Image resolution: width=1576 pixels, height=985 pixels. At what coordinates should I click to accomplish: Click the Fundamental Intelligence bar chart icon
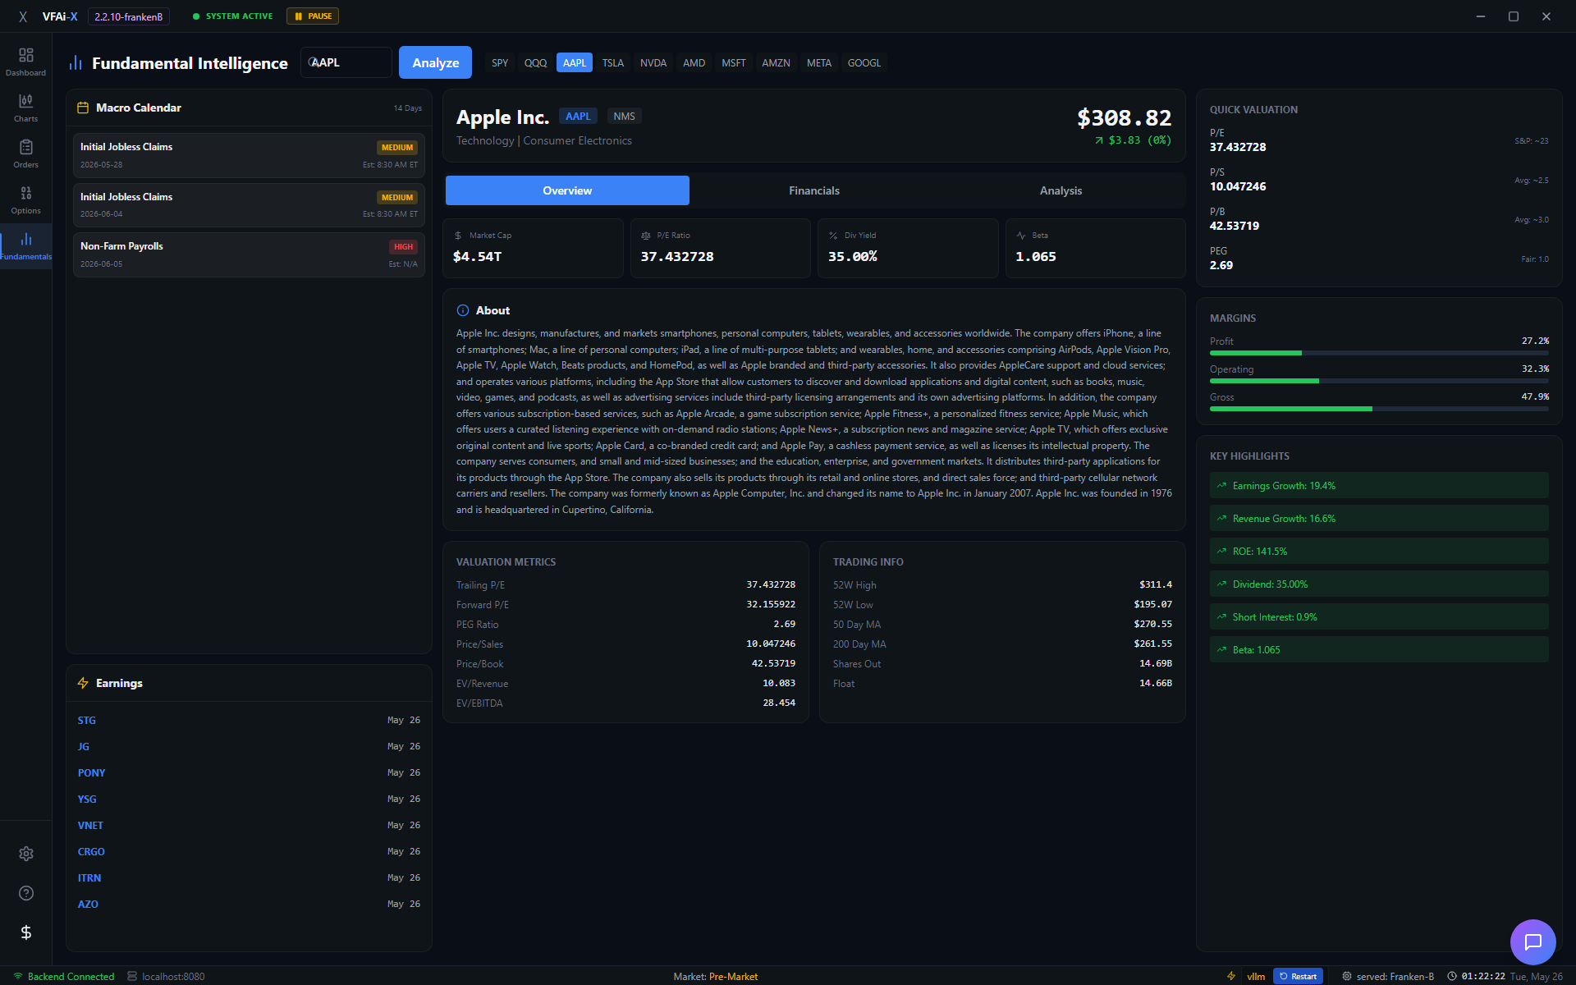coord(76,63)
